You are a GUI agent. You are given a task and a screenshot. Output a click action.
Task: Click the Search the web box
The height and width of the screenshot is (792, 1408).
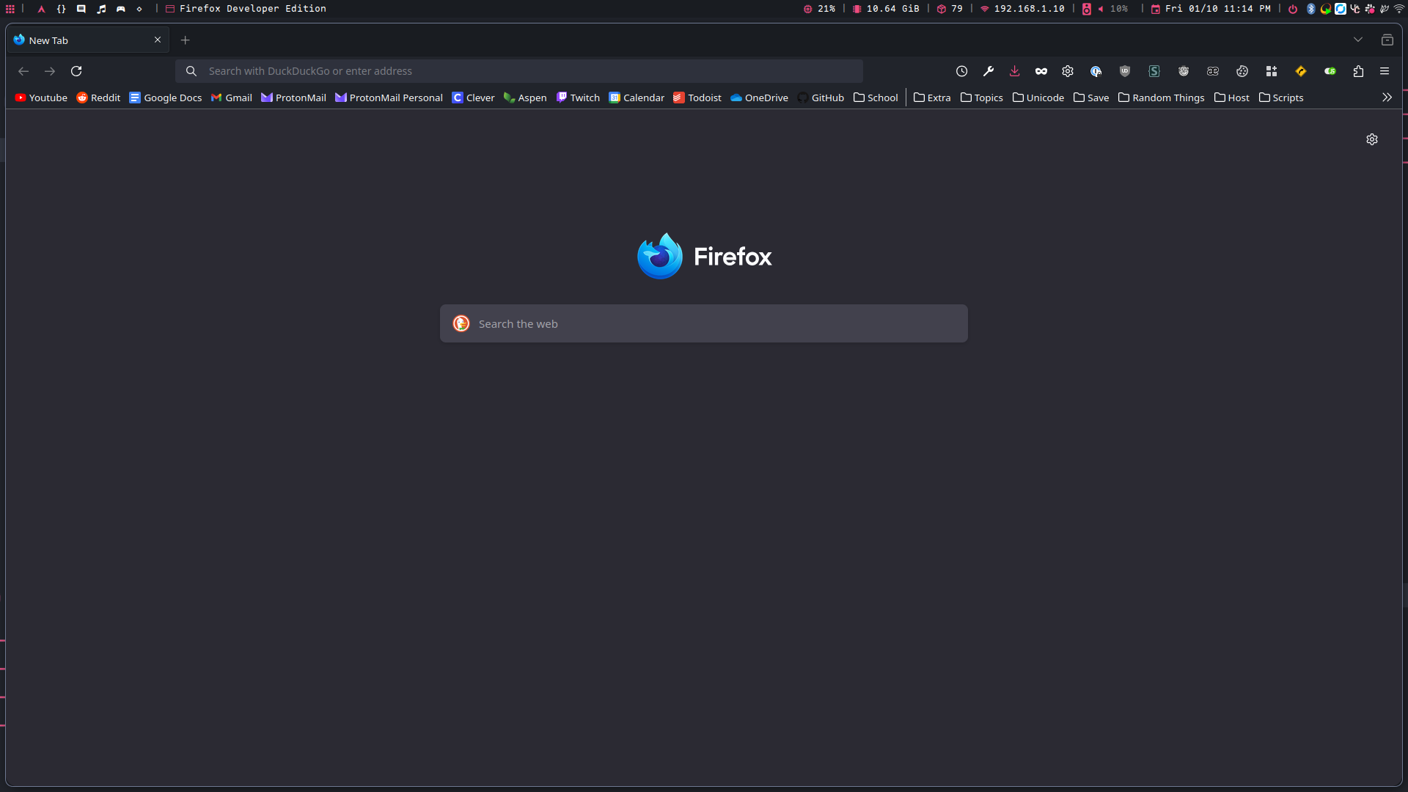coord(704,323)
